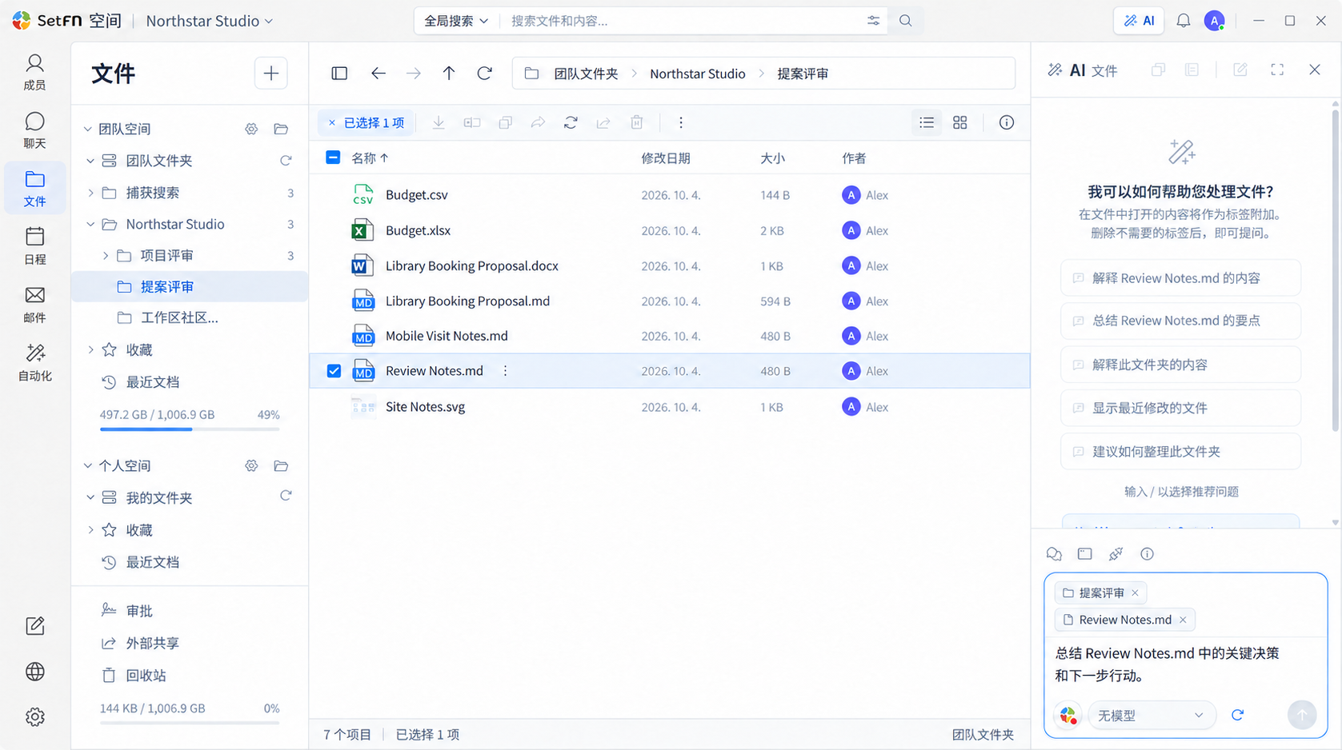Expand the 捕获搜索 tree node
This screenshot has height=750, width=1342.
coord(90,193)
